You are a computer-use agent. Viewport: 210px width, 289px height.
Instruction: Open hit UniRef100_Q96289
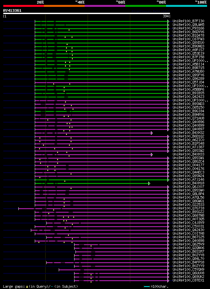188,79
